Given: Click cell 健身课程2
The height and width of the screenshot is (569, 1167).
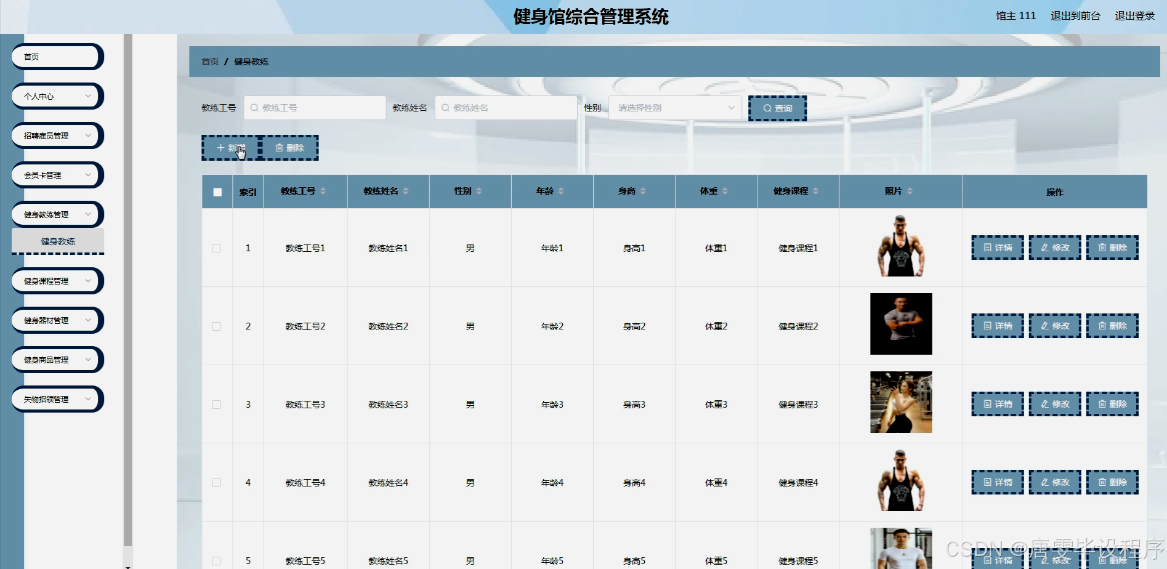Looking at the screenshot, I should coord(798,326).
